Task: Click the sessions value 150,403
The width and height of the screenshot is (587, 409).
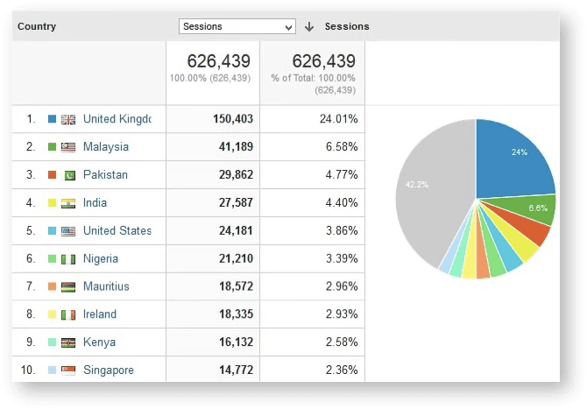Action: tap(233, 119)
